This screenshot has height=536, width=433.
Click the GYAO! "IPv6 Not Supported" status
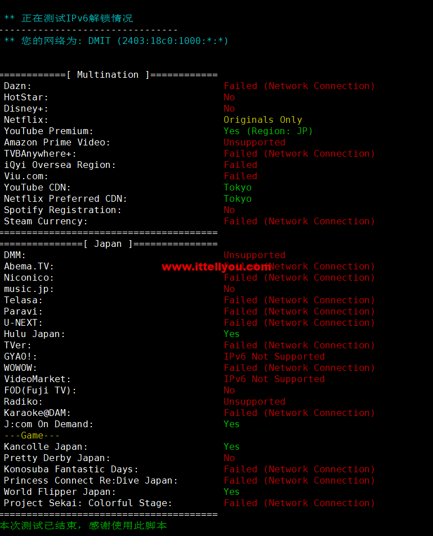[x=274, y=357]
